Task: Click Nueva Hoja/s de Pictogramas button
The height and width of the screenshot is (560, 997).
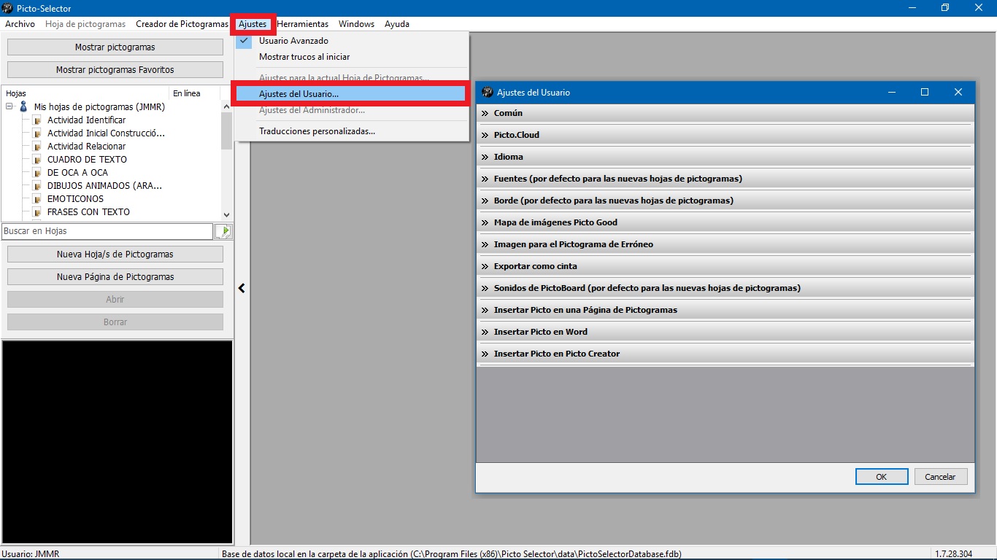Action: 115,254
